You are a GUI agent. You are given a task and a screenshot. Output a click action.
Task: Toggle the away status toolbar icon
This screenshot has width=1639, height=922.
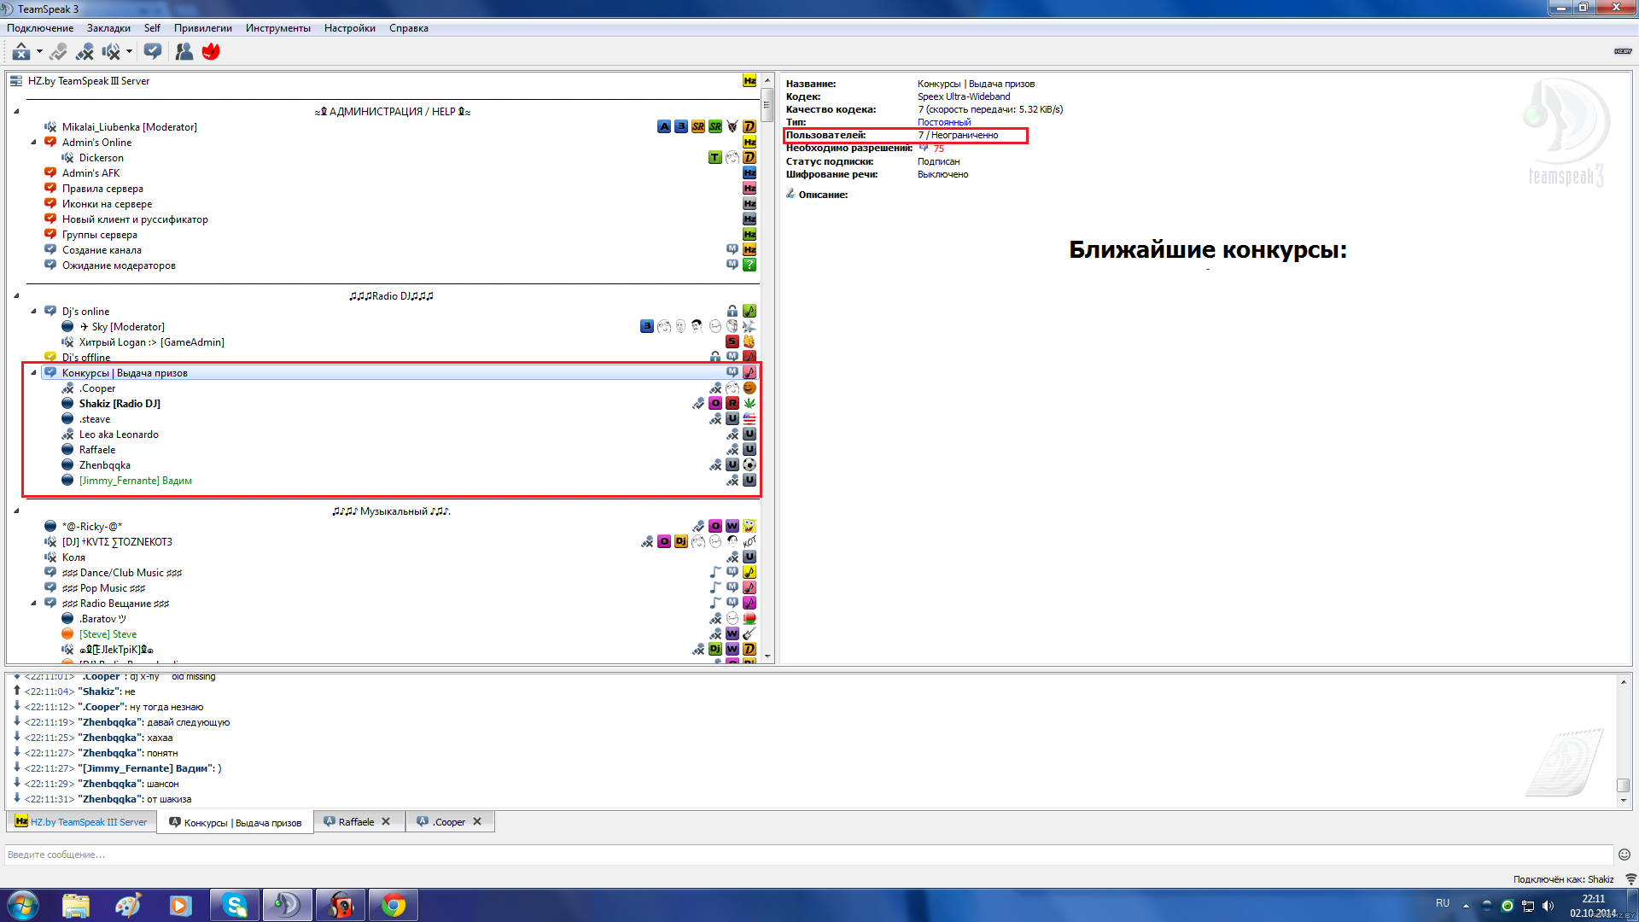click(x=58, y=52)
